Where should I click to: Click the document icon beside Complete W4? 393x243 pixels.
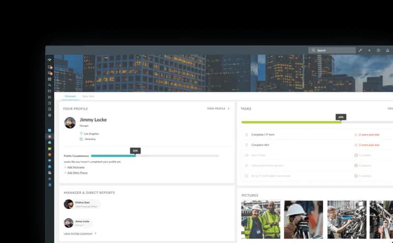point(247,145)
